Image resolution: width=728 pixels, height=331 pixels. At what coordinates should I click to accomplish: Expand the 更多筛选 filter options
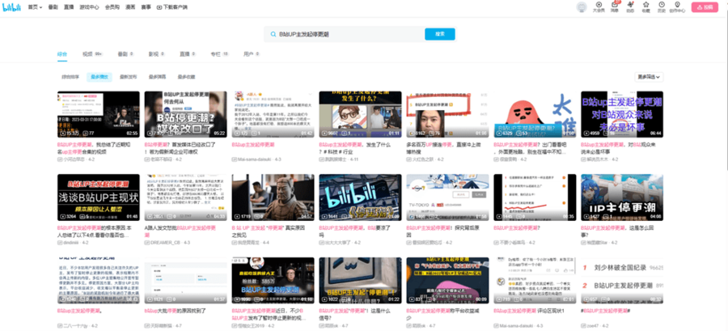[651, 77]
